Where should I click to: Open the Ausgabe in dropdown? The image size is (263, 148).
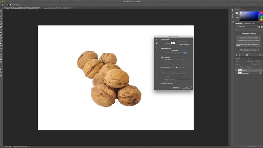pyautogui.click(x=181, y=79)
